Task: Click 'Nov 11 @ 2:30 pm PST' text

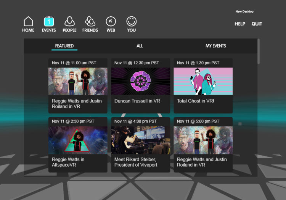Action: click(73, 121)
